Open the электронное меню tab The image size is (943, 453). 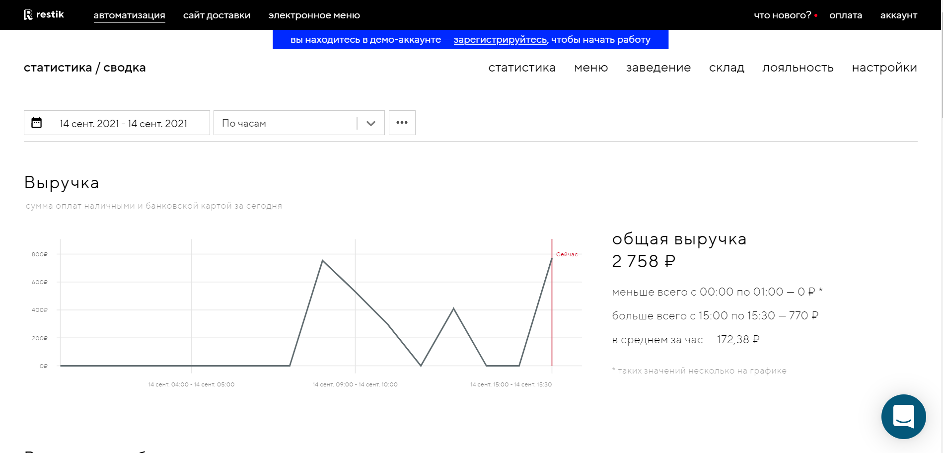tap(314, 15)
